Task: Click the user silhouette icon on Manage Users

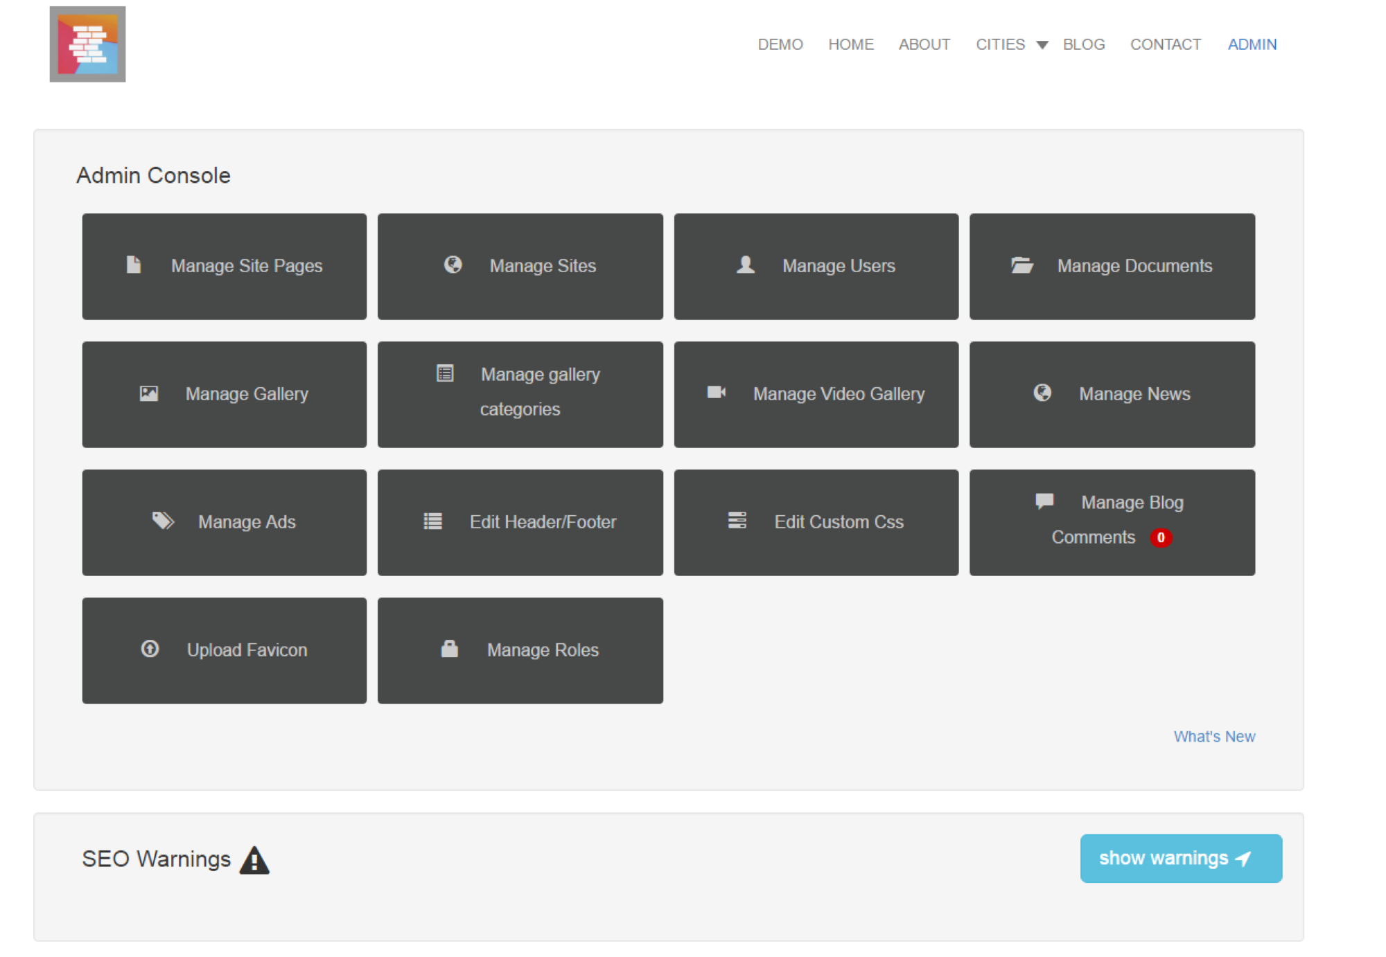Action: pyautogui.click(x=746, y=265)
